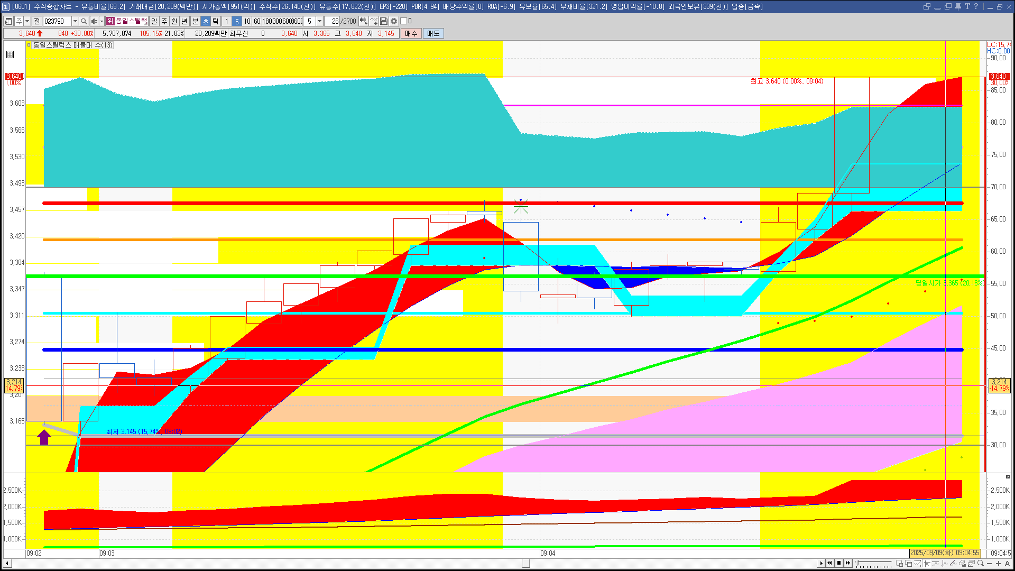Click the 매도 sell button
Viewport: 1015px width, 571px height.
pos(433,33)
